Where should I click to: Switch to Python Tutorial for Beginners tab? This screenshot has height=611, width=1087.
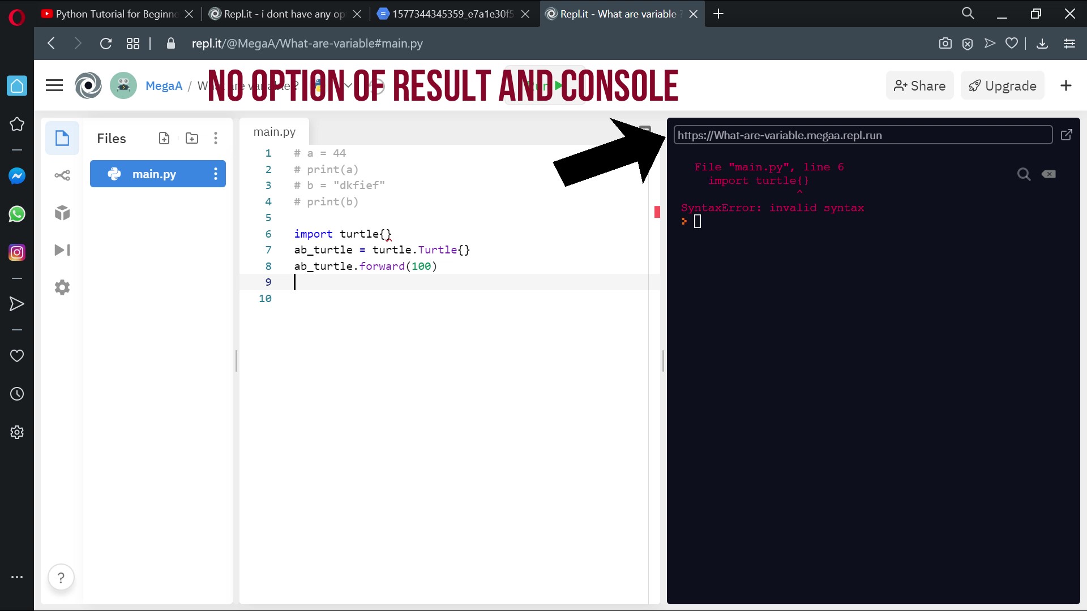click(x=117, y=14)
